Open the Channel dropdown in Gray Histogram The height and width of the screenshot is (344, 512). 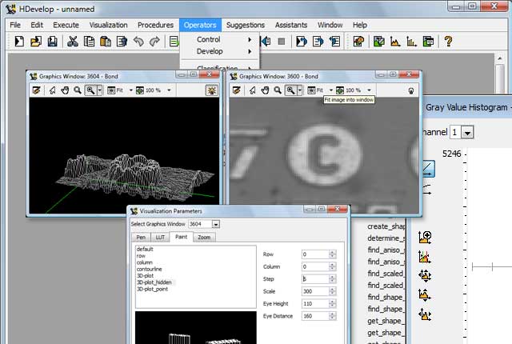[467, 131]
